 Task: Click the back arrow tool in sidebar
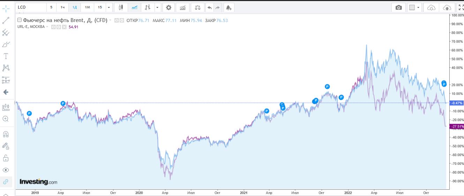[6, 92]
